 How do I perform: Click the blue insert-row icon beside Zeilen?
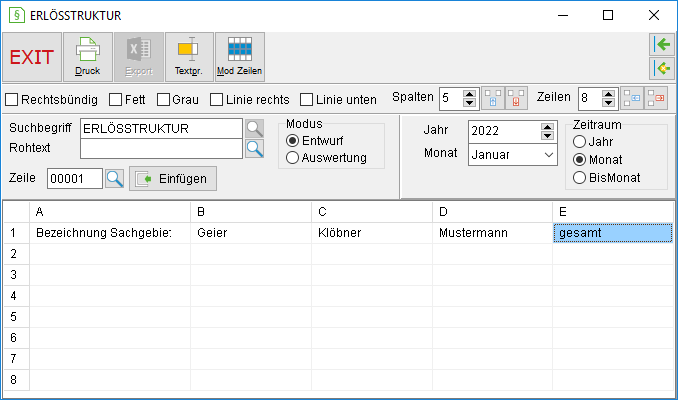632,98
